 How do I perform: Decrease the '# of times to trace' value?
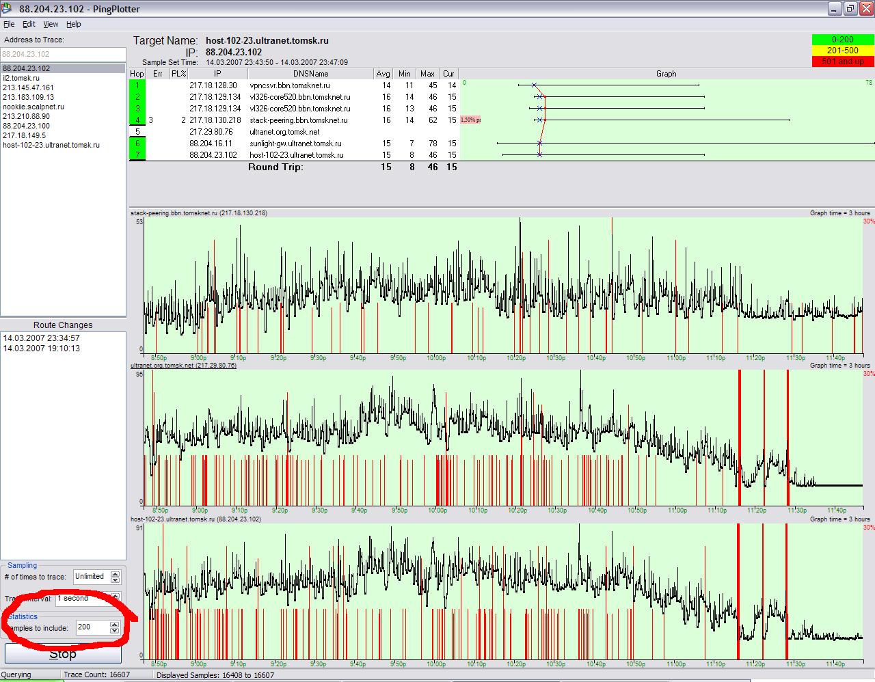[114, 579]
